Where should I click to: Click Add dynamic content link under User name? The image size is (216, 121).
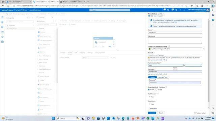click(x=158, y=74)
